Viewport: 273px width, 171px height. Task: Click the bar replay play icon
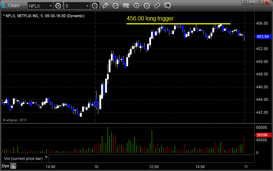(136, 6)
